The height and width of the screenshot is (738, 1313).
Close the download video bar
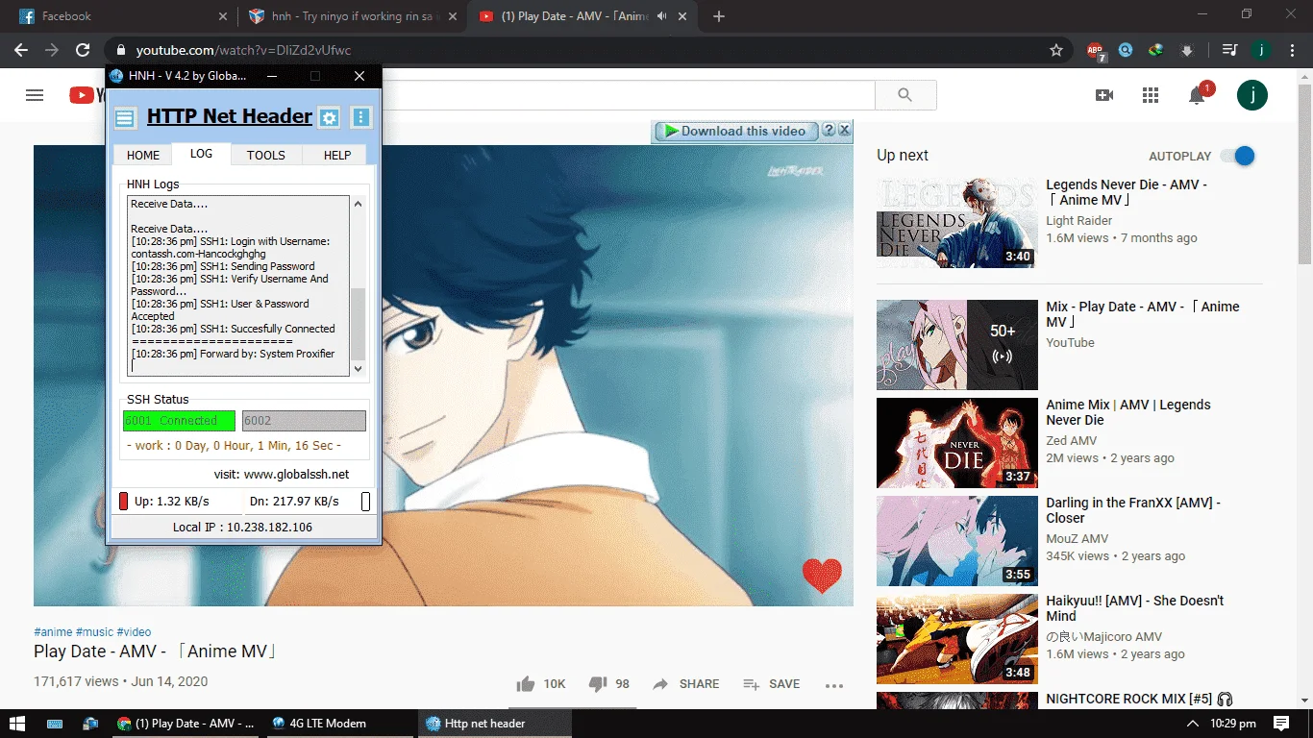(x=845, y=131)
